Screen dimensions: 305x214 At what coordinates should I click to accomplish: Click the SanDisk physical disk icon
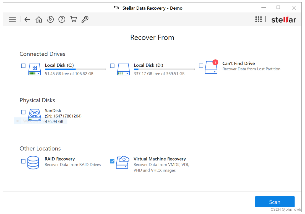[x=35, y=115]
